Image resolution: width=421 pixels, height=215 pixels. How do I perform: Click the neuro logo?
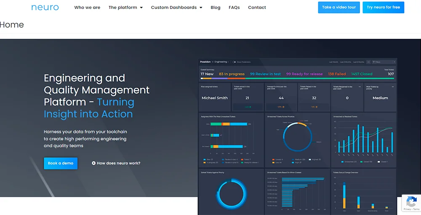point(45,8)
